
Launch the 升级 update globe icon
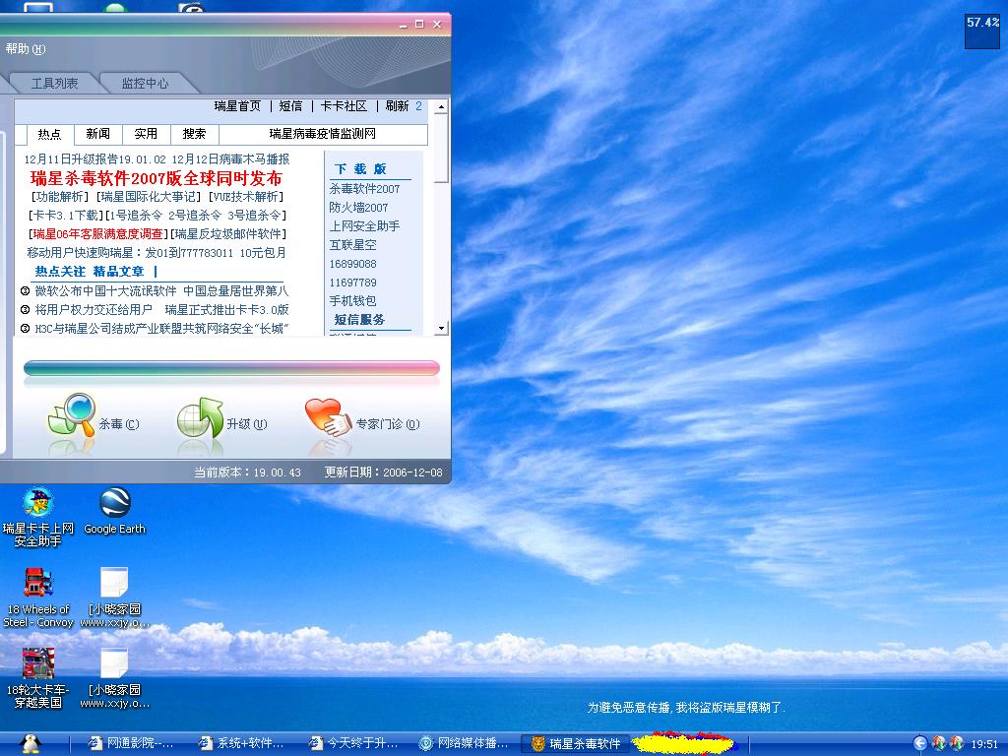200,417
